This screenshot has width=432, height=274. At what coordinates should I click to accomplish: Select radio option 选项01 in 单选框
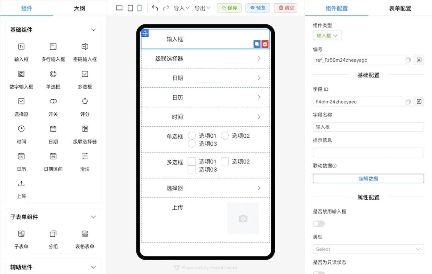(192, 136)
